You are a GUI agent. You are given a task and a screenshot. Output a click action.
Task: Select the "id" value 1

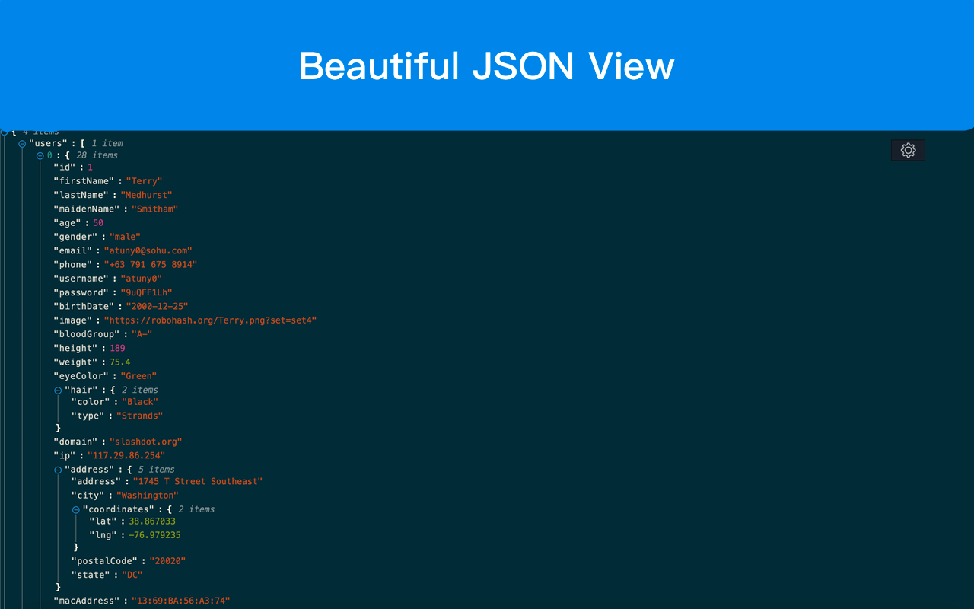click(90, 167)
